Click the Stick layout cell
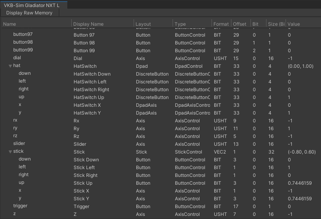Viewport: 321px width, 219px height. click(x=141, y=152)
